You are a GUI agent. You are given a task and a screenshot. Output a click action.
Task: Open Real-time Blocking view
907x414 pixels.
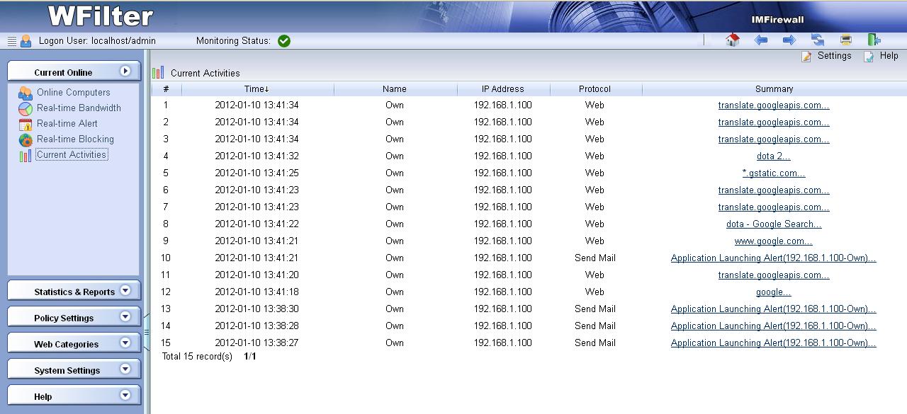tap(75, 139)
